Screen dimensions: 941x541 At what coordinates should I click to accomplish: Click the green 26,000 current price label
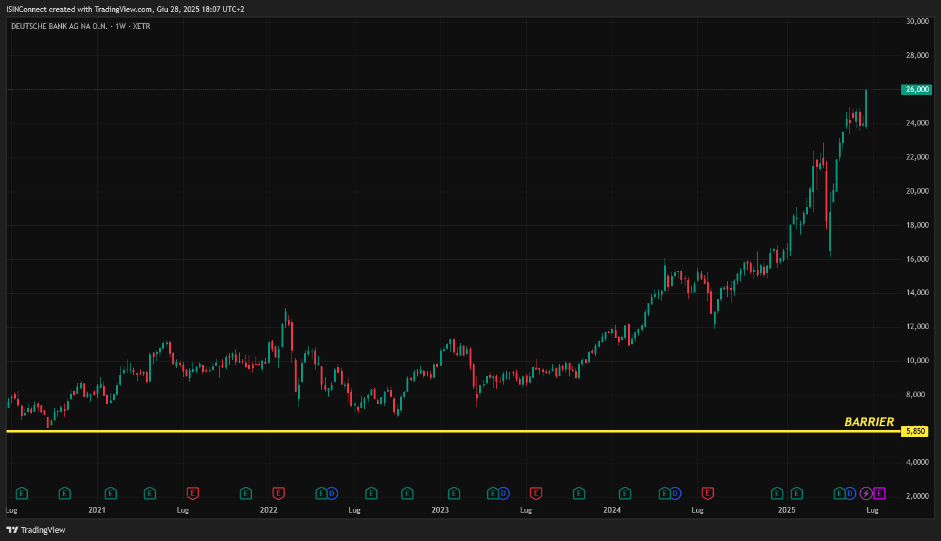coord(917,90)
